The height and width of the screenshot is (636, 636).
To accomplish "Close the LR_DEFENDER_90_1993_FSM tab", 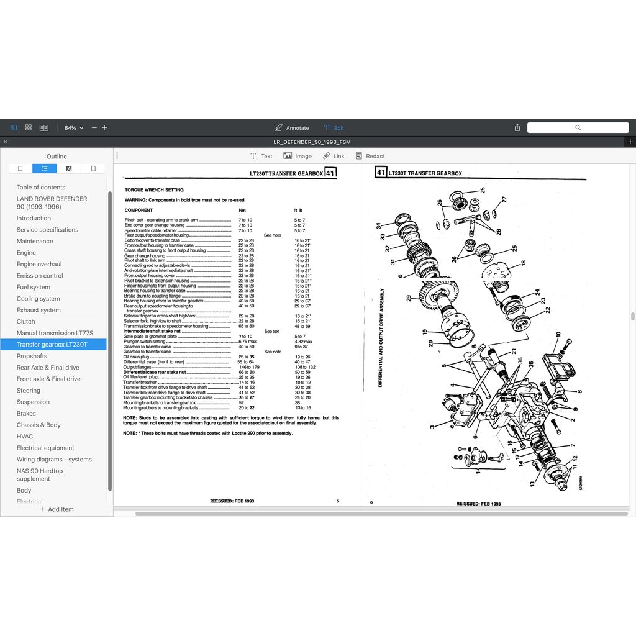I will (6, 142).
